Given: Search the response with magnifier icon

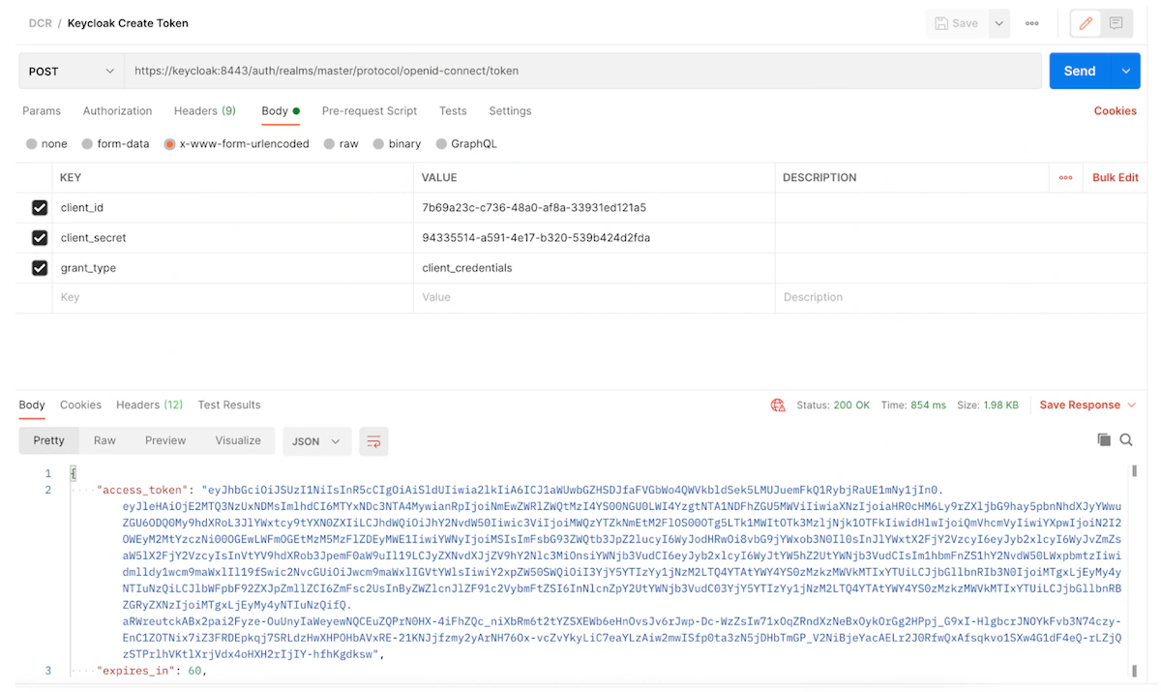Looking at the screenshot, I should point(1126,439).
